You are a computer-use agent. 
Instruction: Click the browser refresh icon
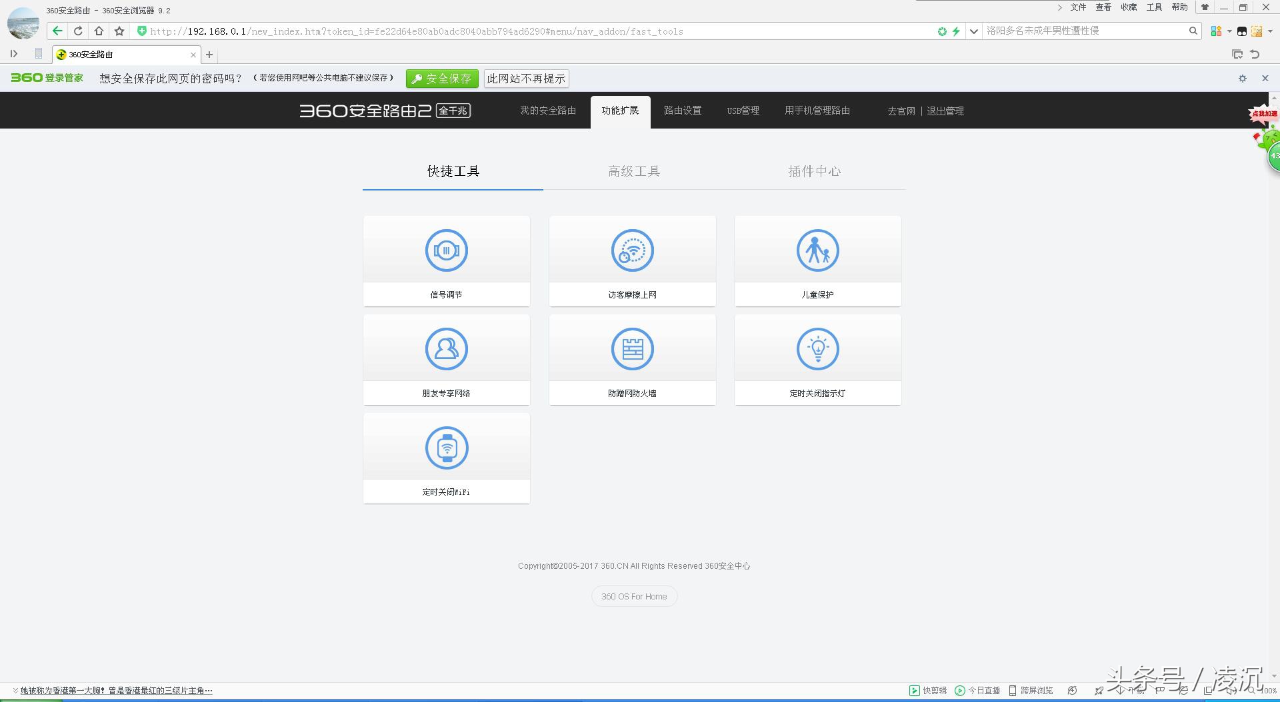78,31
